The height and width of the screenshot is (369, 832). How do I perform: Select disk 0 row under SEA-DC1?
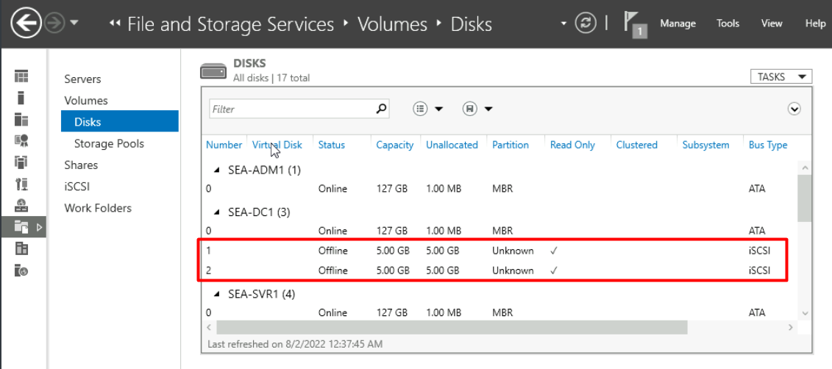pos(499,231)
